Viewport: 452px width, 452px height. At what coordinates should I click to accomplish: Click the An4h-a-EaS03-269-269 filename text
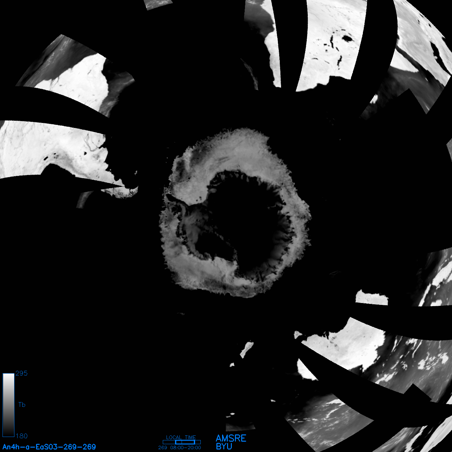click(49, 447)
